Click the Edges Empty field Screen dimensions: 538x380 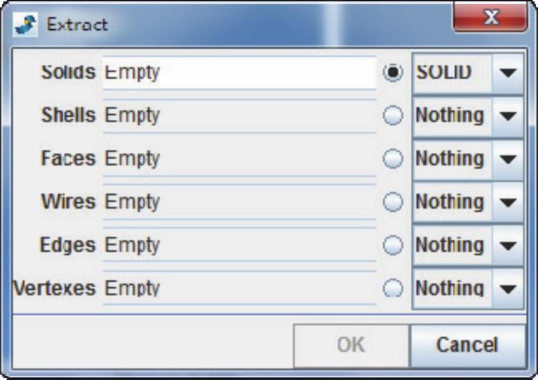[240, 246]
